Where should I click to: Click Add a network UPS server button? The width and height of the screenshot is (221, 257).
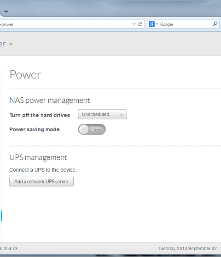(41, 181)
